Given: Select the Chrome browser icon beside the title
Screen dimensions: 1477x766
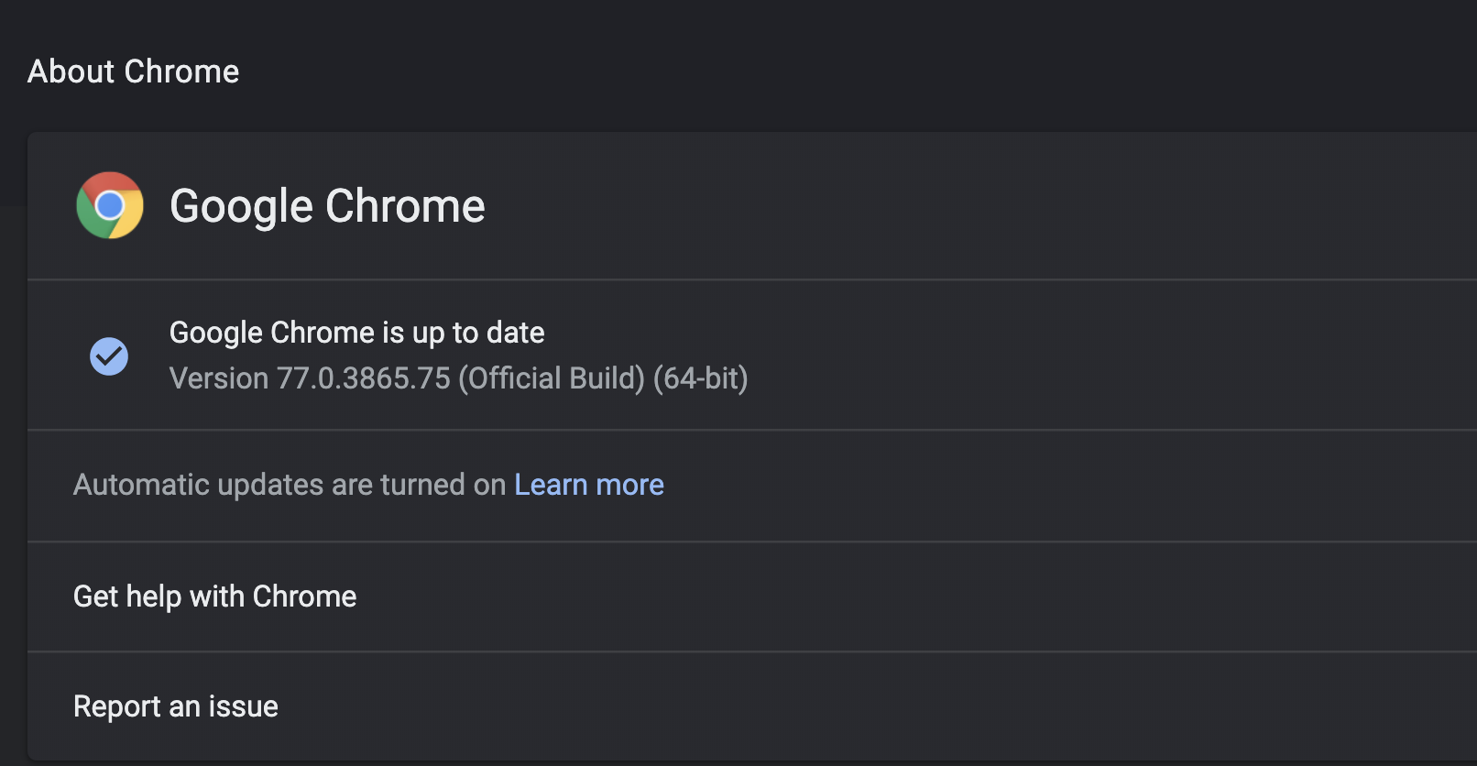Looking at the screenshot, I should pos(110,205).
